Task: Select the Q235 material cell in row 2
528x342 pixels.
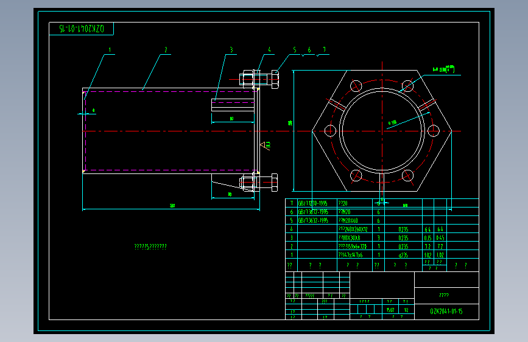Action: click(x=403, y=246)
